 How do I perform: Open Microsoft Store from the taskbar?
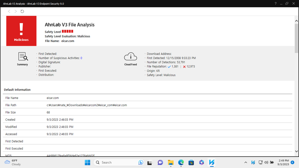click(x=191, y=162)
